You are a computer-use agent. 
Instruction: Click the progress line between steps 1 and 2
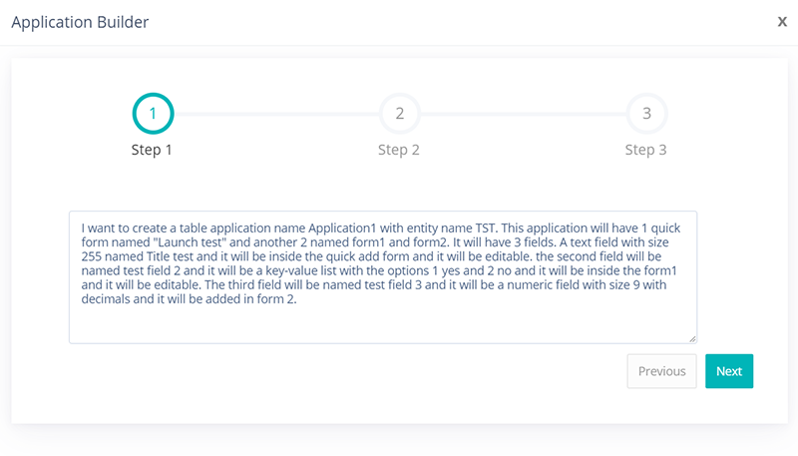276,115
